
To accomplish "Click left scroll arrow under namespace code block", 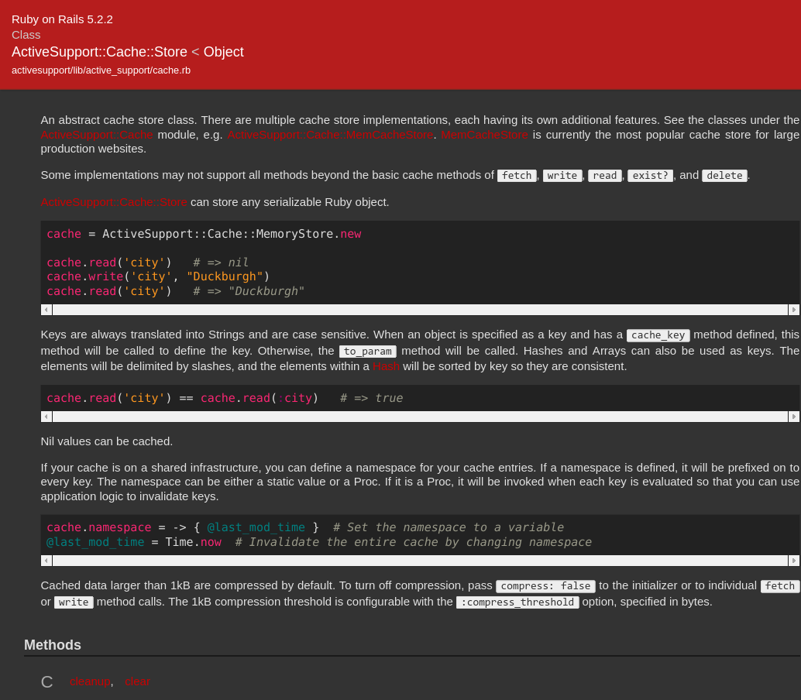I will [x=46, y=561].
